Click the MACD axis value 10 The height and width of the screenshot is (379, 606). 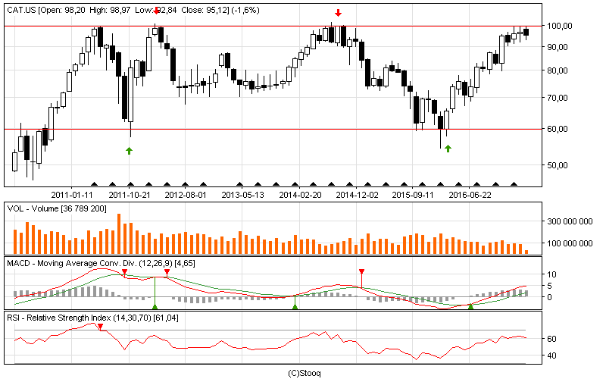tap(552, 274)
